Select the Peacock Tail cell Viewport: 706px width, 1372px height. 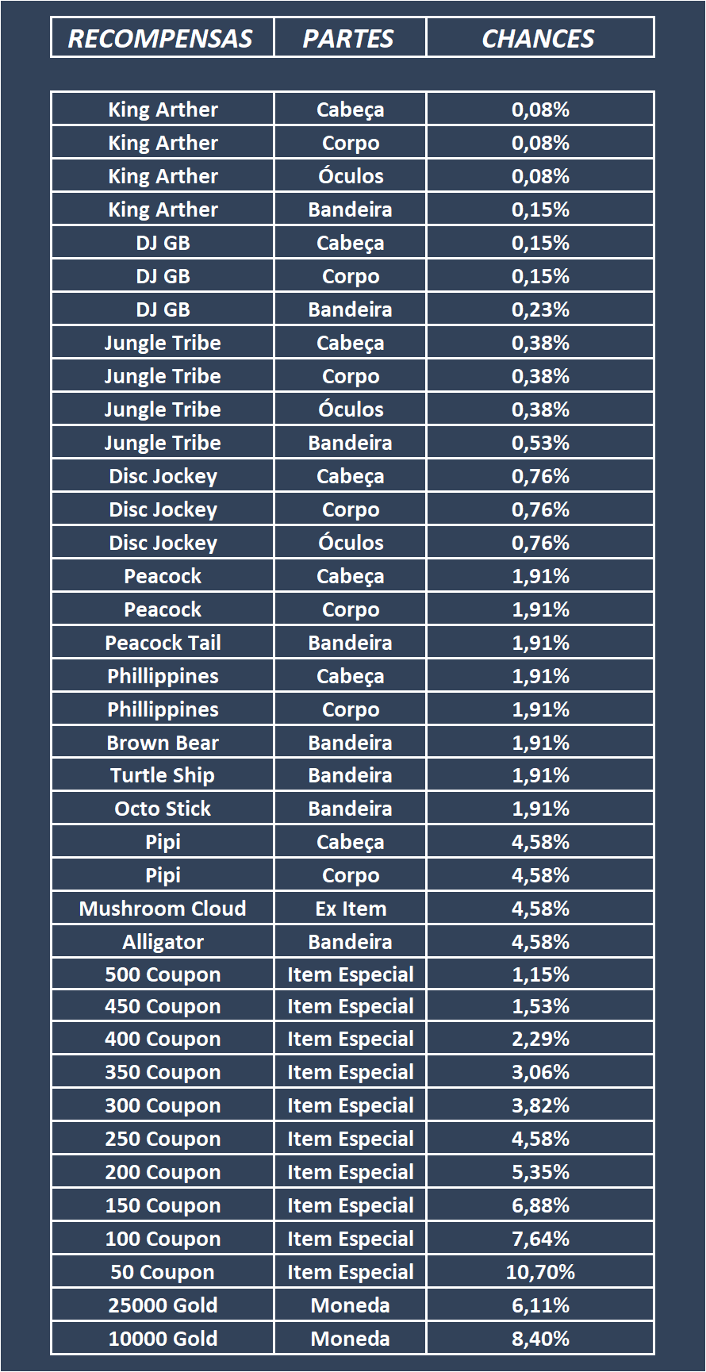[163, 643]
